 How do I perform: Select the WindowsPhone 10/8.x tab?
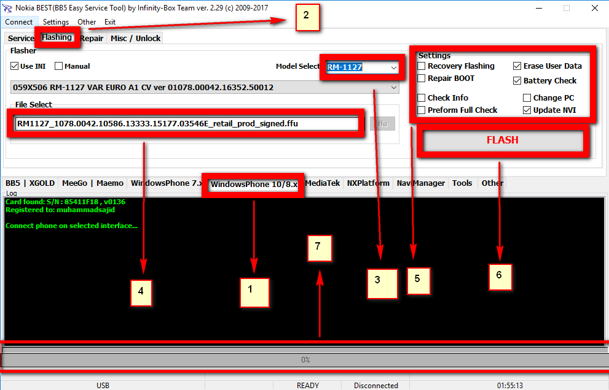click(x=254, y=184)
